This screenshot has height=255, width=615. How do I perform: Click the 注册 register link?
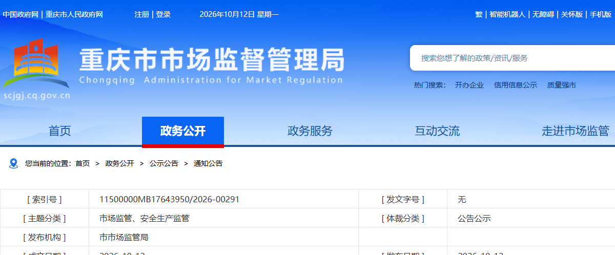pyautogui.click(x=142, y=14)
